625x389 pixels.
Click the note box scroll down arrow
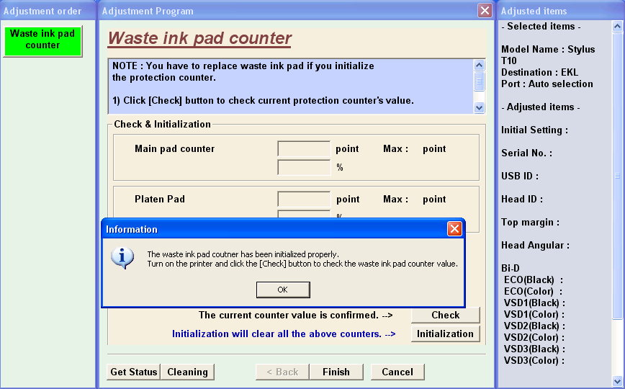[480, 107]
